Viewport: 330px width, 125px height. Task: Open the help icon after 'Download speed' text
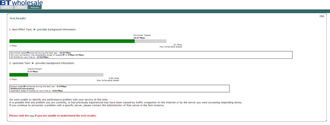[28, 53]
